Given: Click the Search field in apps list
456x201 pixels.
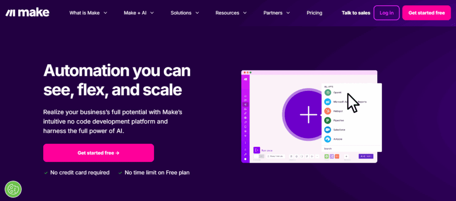Looking at the screenshot, I should [352, 149].
